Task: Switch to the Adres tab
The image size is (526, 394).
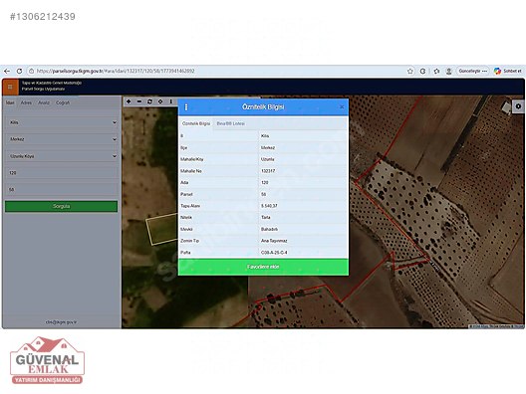Action: click(26, 102)
